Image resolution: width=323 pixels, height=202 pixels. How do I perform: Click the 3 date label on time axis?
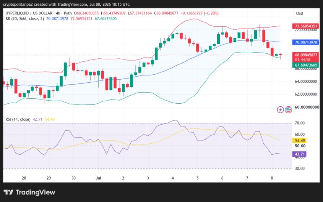148,178
